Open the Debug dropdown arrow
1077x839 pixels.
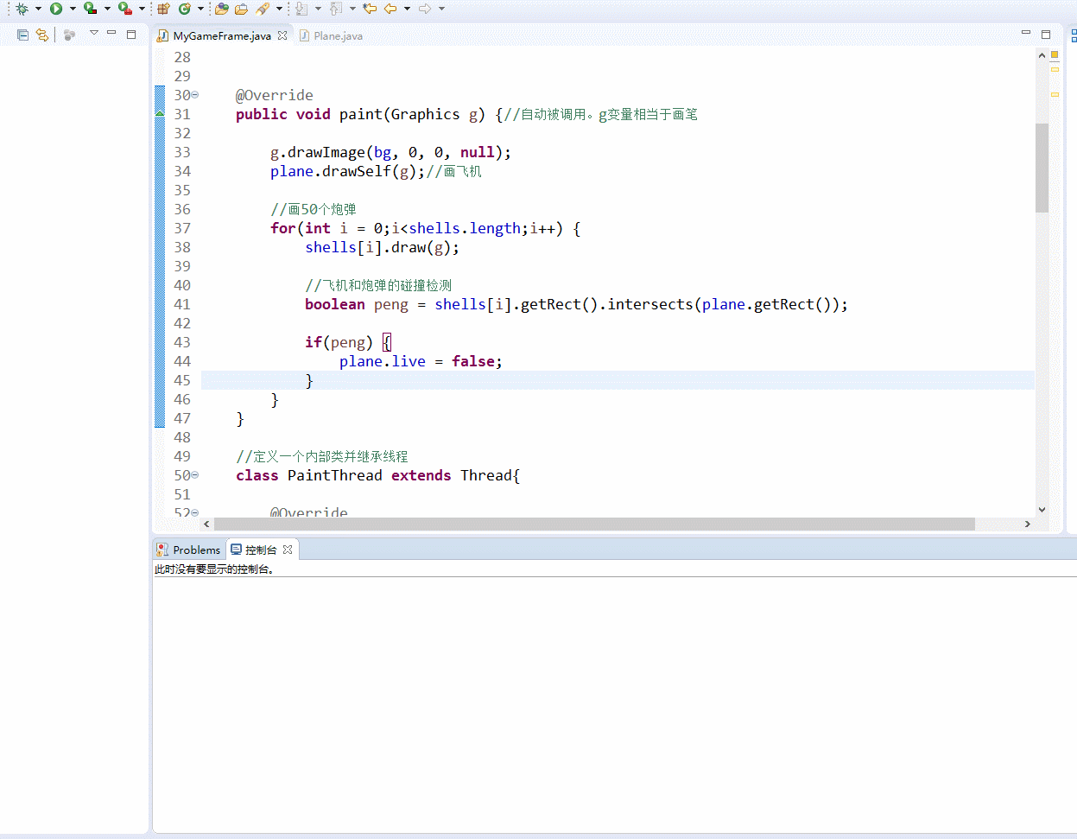[x=38, y=9]
